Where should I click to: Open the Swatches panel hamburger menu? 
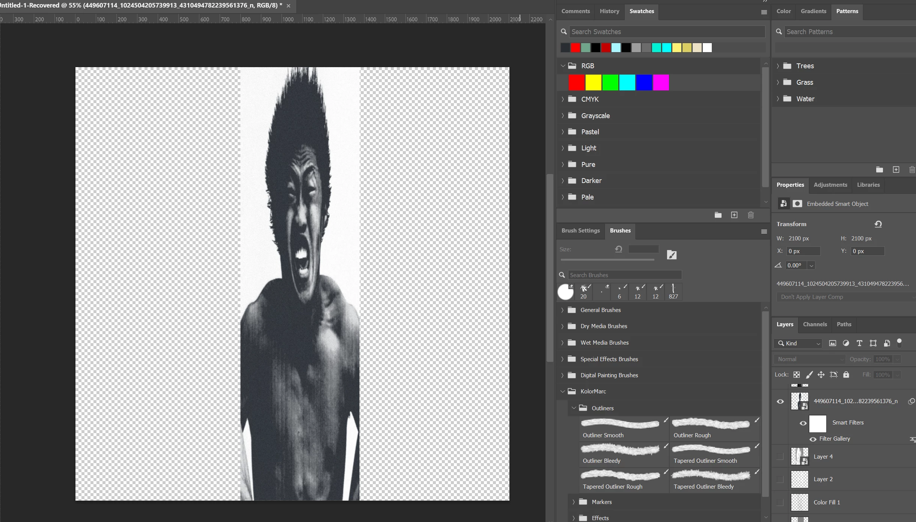pyautogui.click(x=764, y=12)
